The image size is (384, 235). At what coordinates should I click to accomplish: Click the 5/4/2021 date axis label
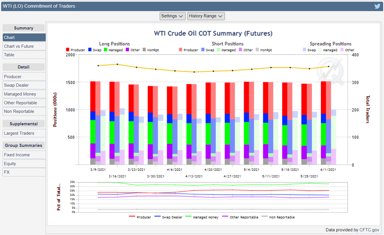[252, 170]
